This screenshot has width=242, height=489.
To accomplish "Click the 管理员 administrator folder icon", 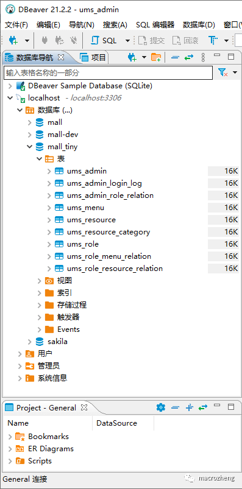I will click(x=30, y=366).
